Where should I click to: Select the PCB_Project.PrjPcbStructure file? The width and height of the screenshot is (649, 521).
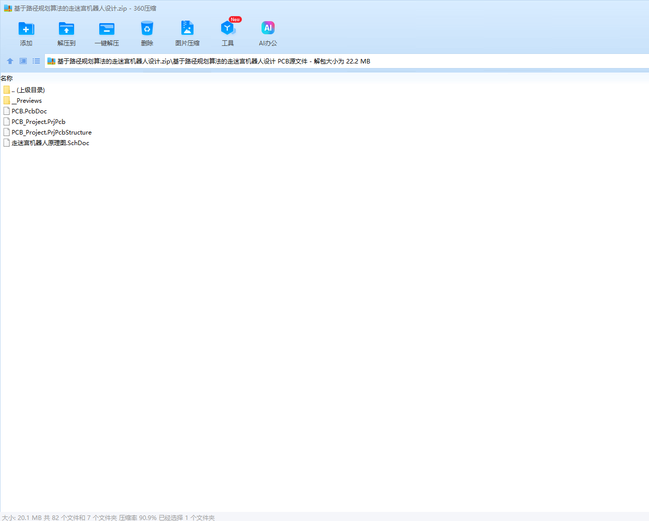tap(47, 133)
